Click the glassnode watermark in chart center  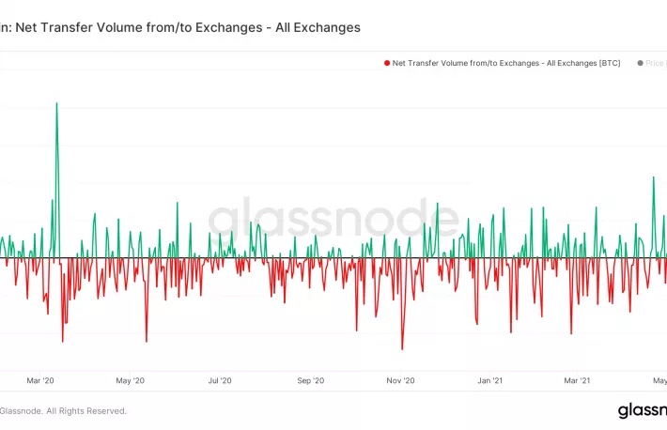pos(333,221)
